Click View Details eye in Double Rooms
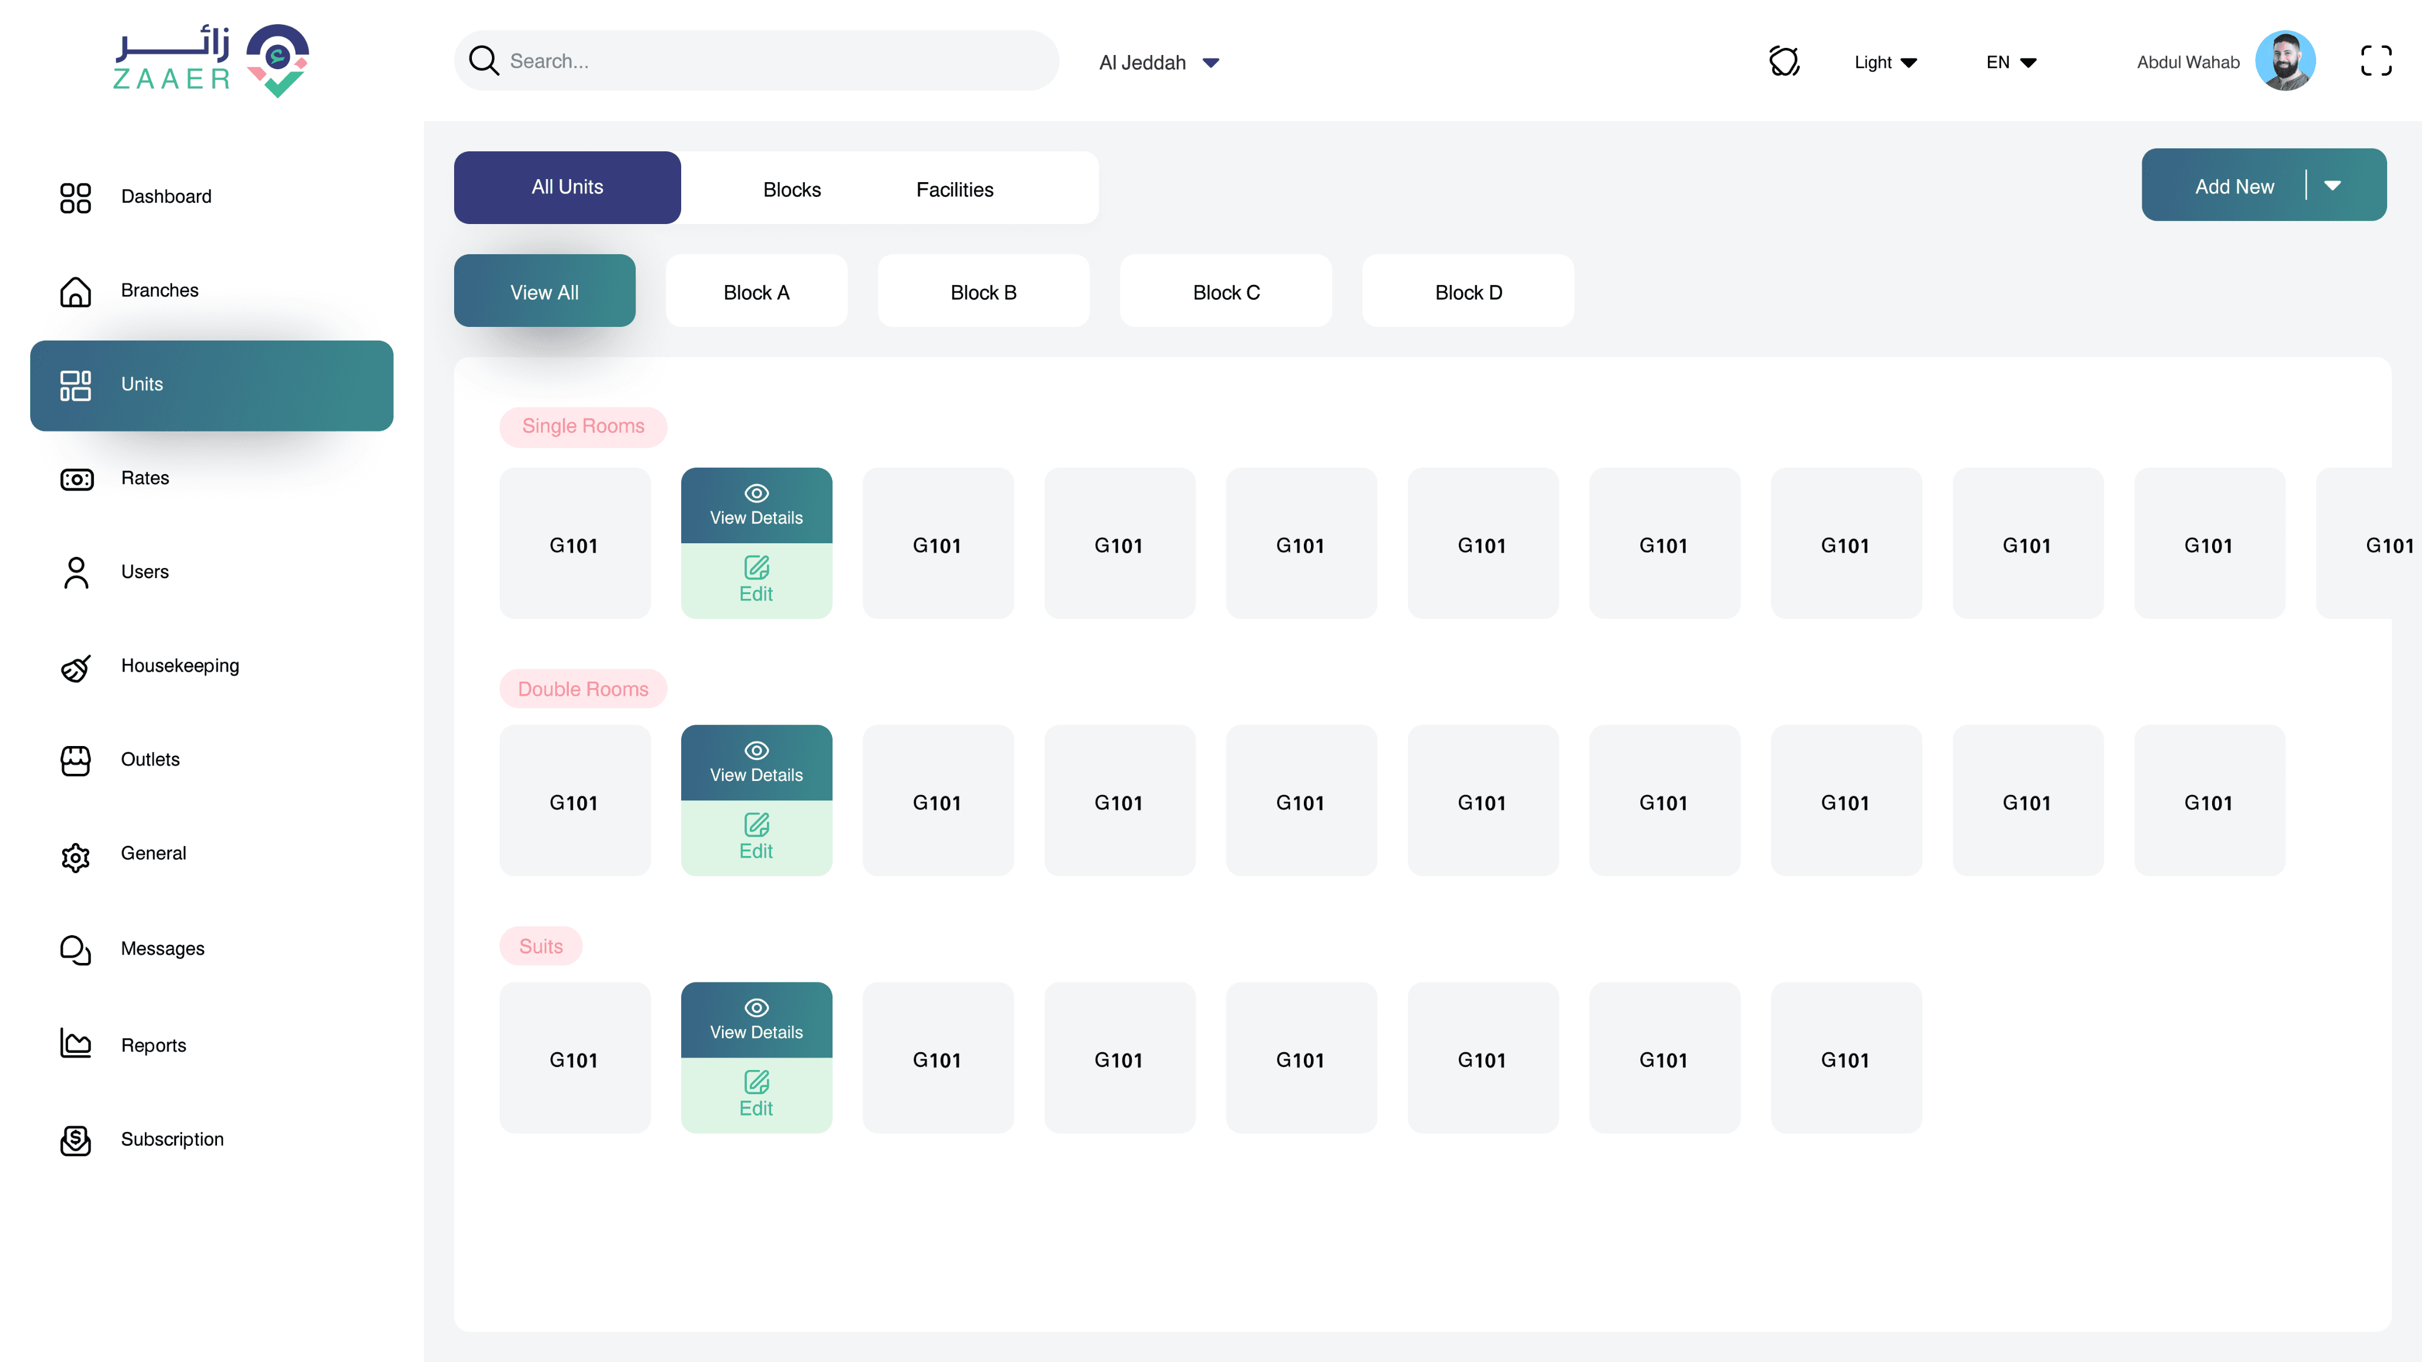 coord(756,751)
